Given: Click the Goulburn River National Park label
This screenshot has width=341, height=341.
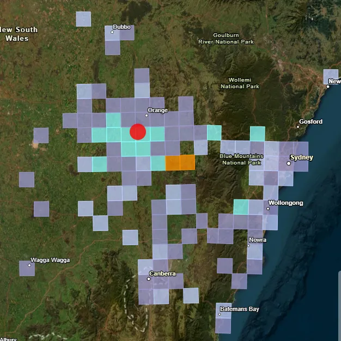Looking at the screenshot, I should pos(226,39).
